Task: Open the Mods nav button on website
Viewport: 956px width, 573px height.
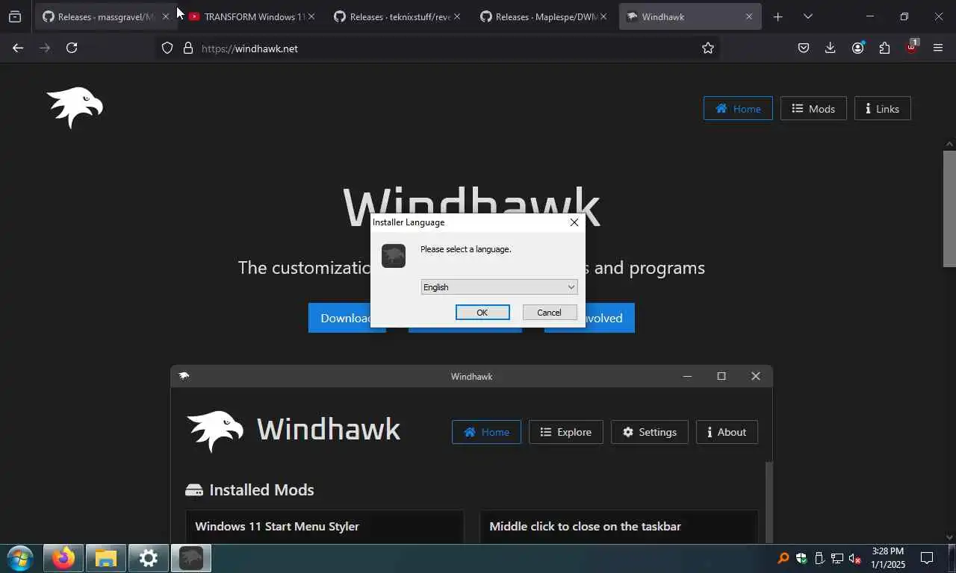Action: [x=813, y=109]
